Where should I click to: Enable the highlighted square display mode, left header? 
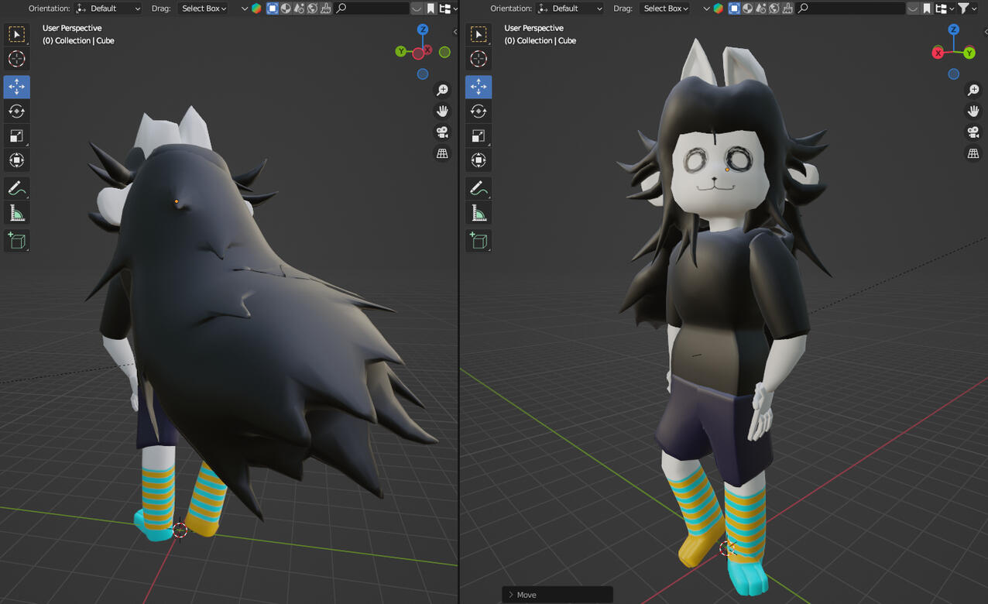click(x=273, y=9)
